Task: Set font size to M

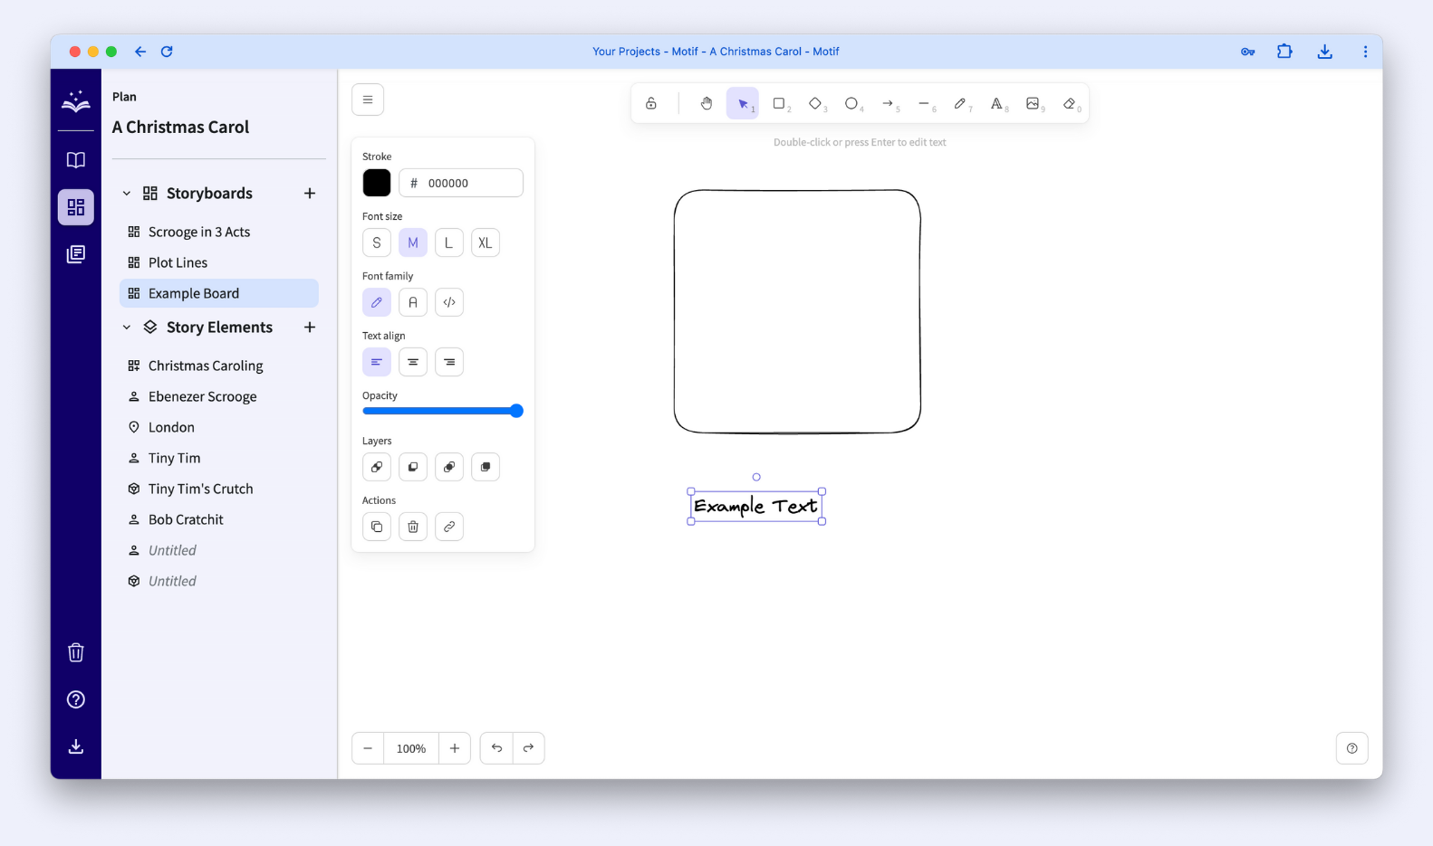Action: [413, 242]
